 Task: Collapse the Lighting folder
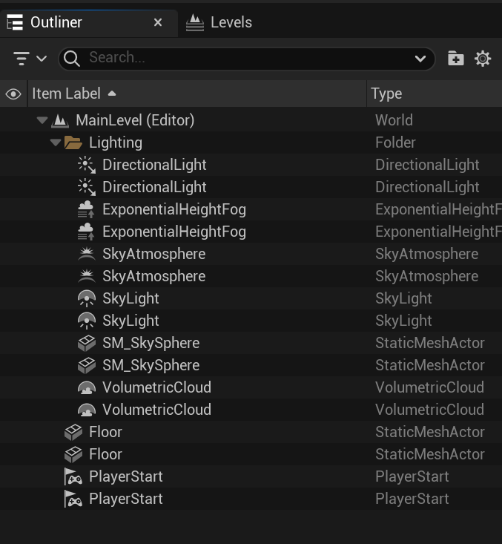pyautogui.click(x=56, y=142)
